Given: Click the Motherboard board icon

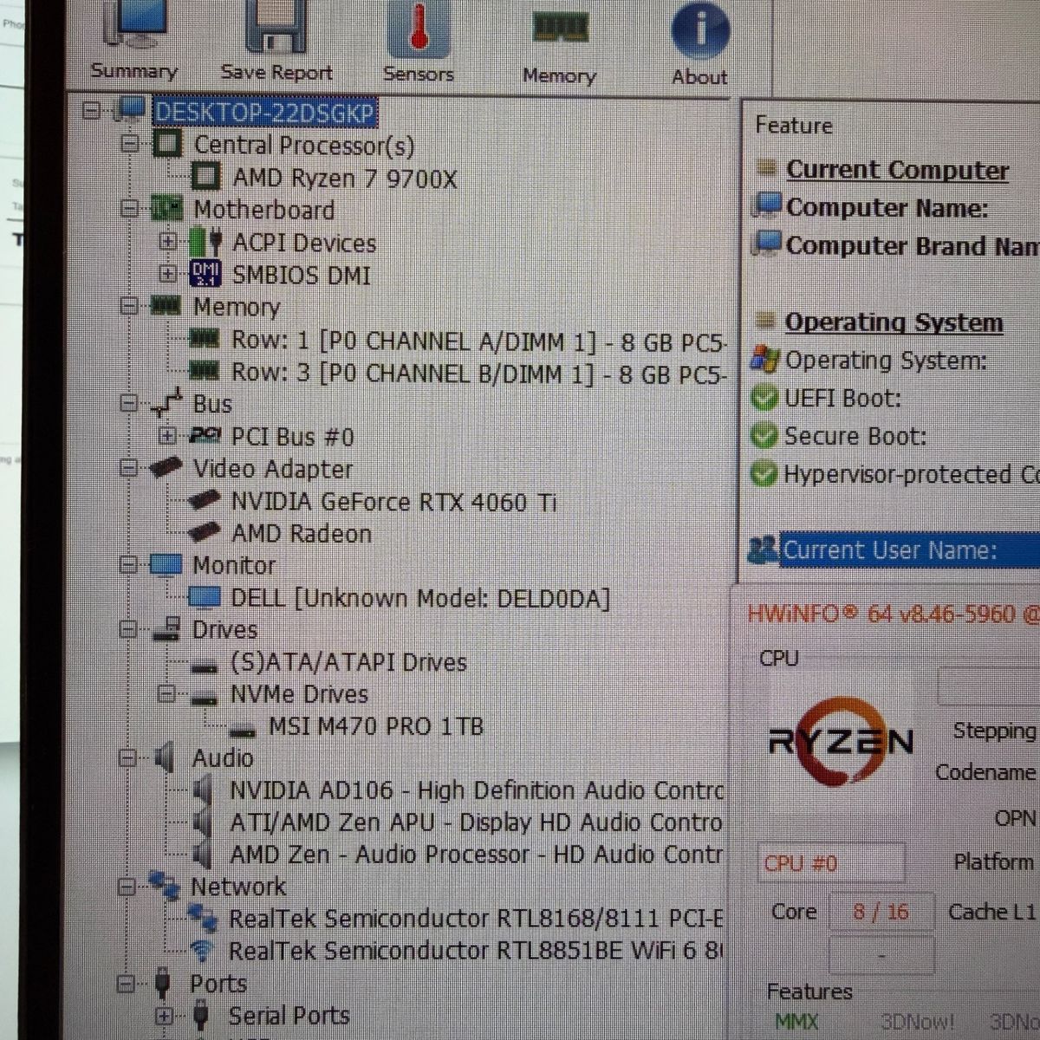Looking at the screenshot, I should point(166,209).
